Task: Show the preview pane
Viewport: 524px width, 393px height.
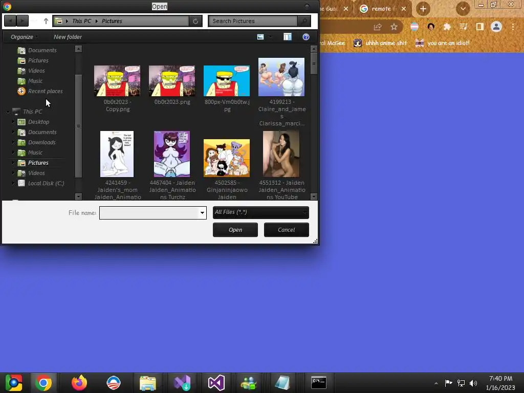Action: (288, 37)
